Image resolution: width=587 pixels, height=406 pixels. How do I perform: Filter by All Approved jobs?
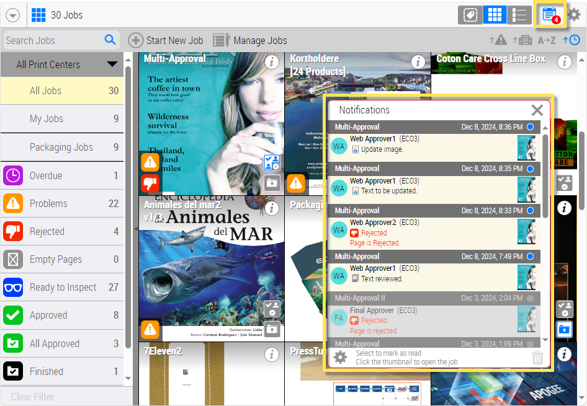tap(62, 343)
